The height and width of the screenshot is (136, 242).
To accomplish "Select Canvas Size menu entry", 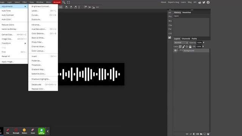I will (14, 35).
